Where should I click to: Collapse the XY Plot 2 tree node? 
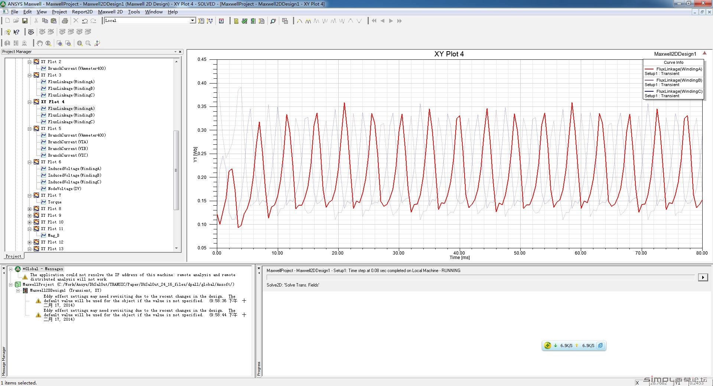tap(30, 62)
